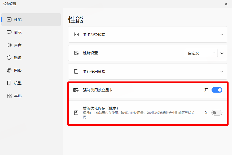Expand the 显存使用策略 section chevron
This screenshot has height=155, width=232.
222,72
